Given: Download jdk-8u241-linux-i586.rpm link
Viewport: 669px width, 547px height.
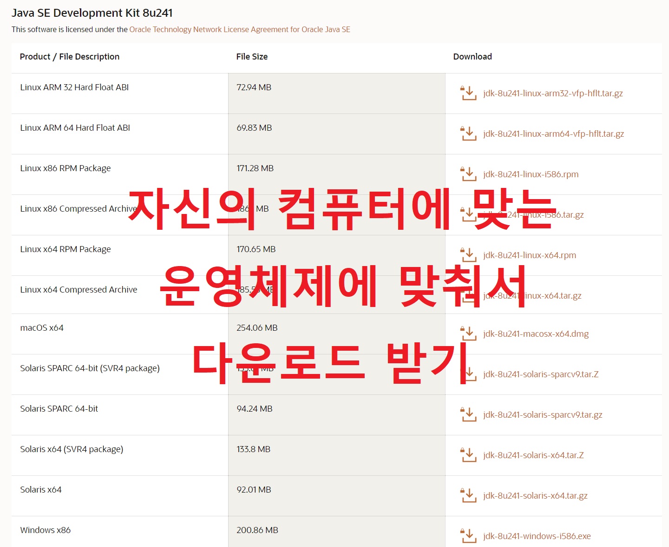Looking at the screenshot, I should pyautogui.click(x=531, y=174).
